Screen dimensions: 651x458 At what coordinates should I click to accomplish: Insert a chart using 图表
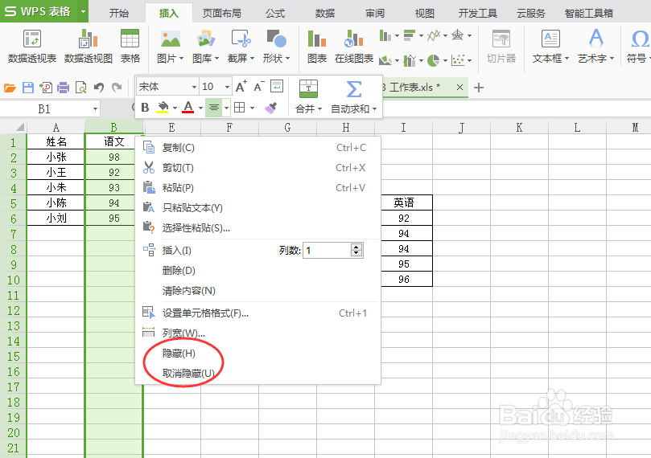click(x=317, y=46)
